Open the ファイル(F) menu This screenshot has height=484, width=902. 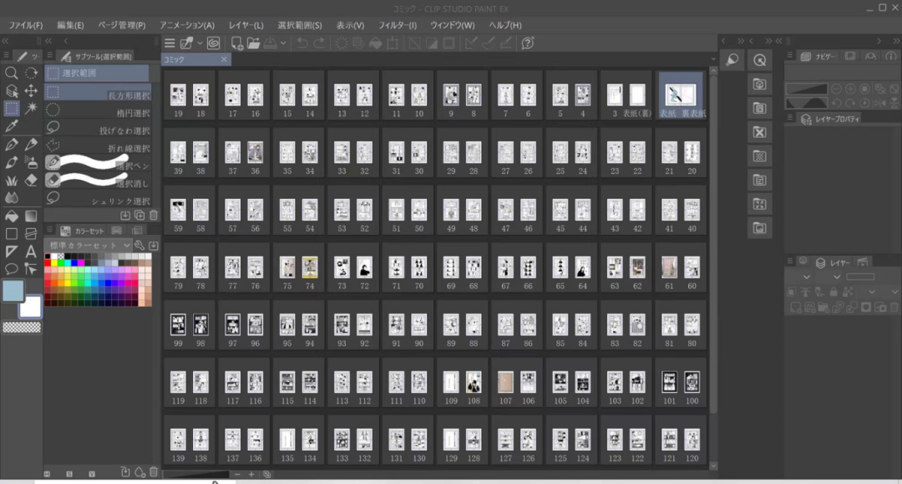tap(25, 25)
